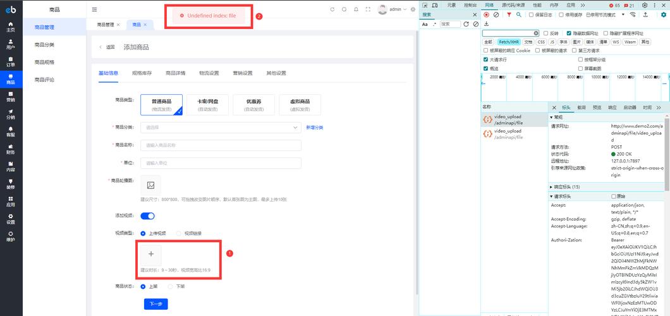This screenshot has width=670, height=316.
Task: Open network conditions wifi icon
Action: tap(633, 15)
